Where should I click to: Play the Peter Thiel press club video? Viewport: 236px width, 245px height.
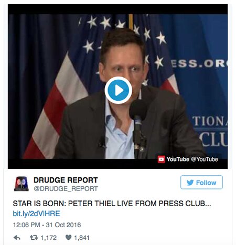pos(119,90)
